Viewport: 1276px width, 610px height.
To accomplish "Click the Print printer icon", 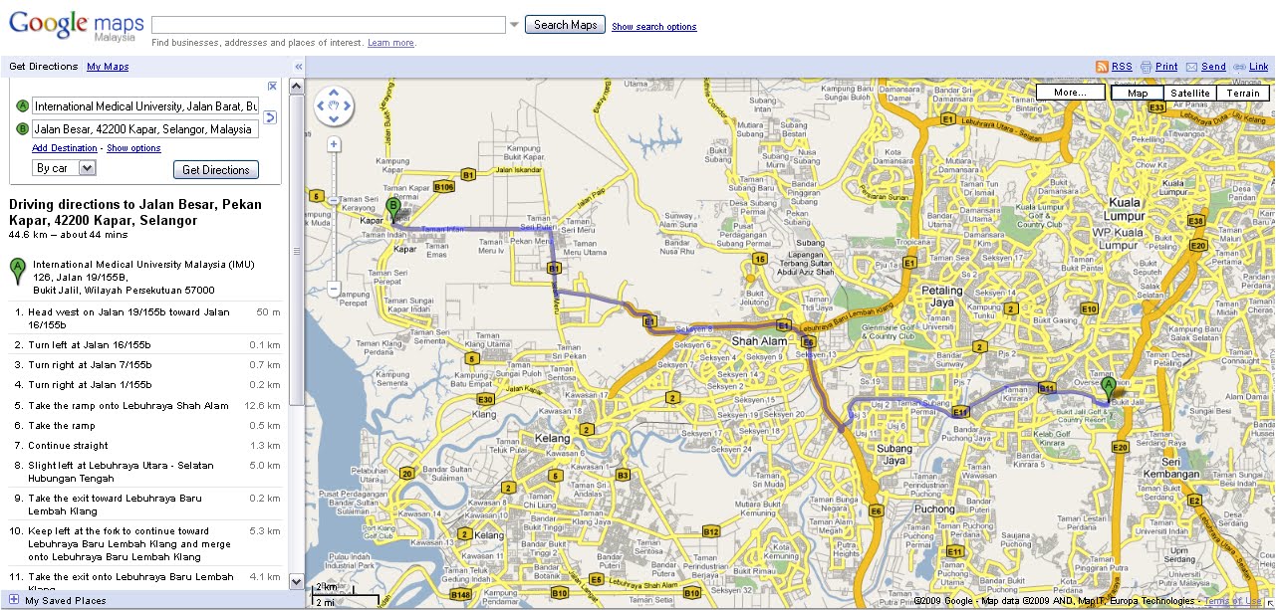I will click(x=1147, y=67).
